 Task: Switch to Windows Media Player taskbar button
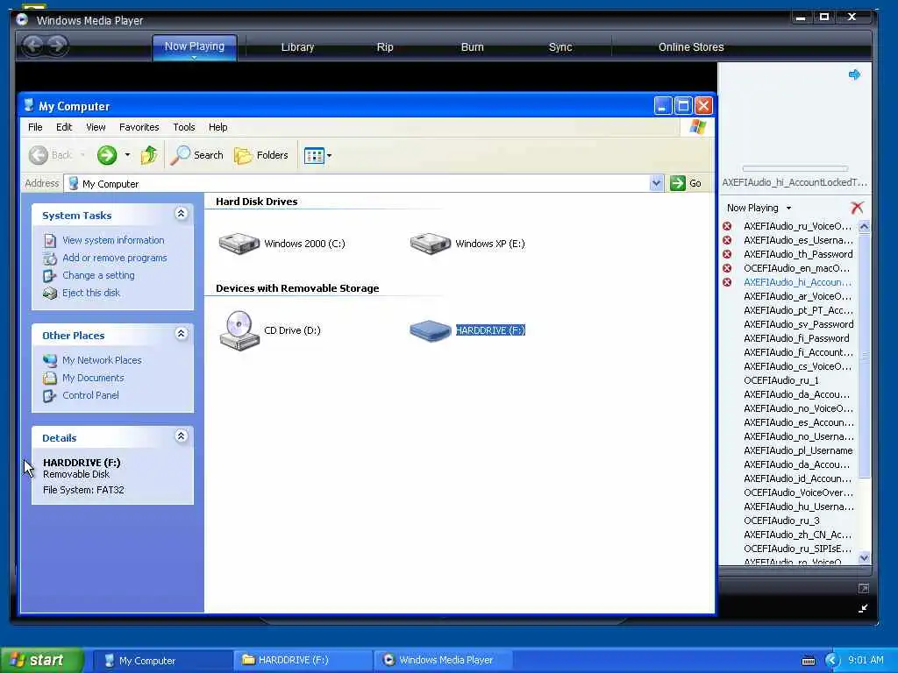tap(443, 661)
